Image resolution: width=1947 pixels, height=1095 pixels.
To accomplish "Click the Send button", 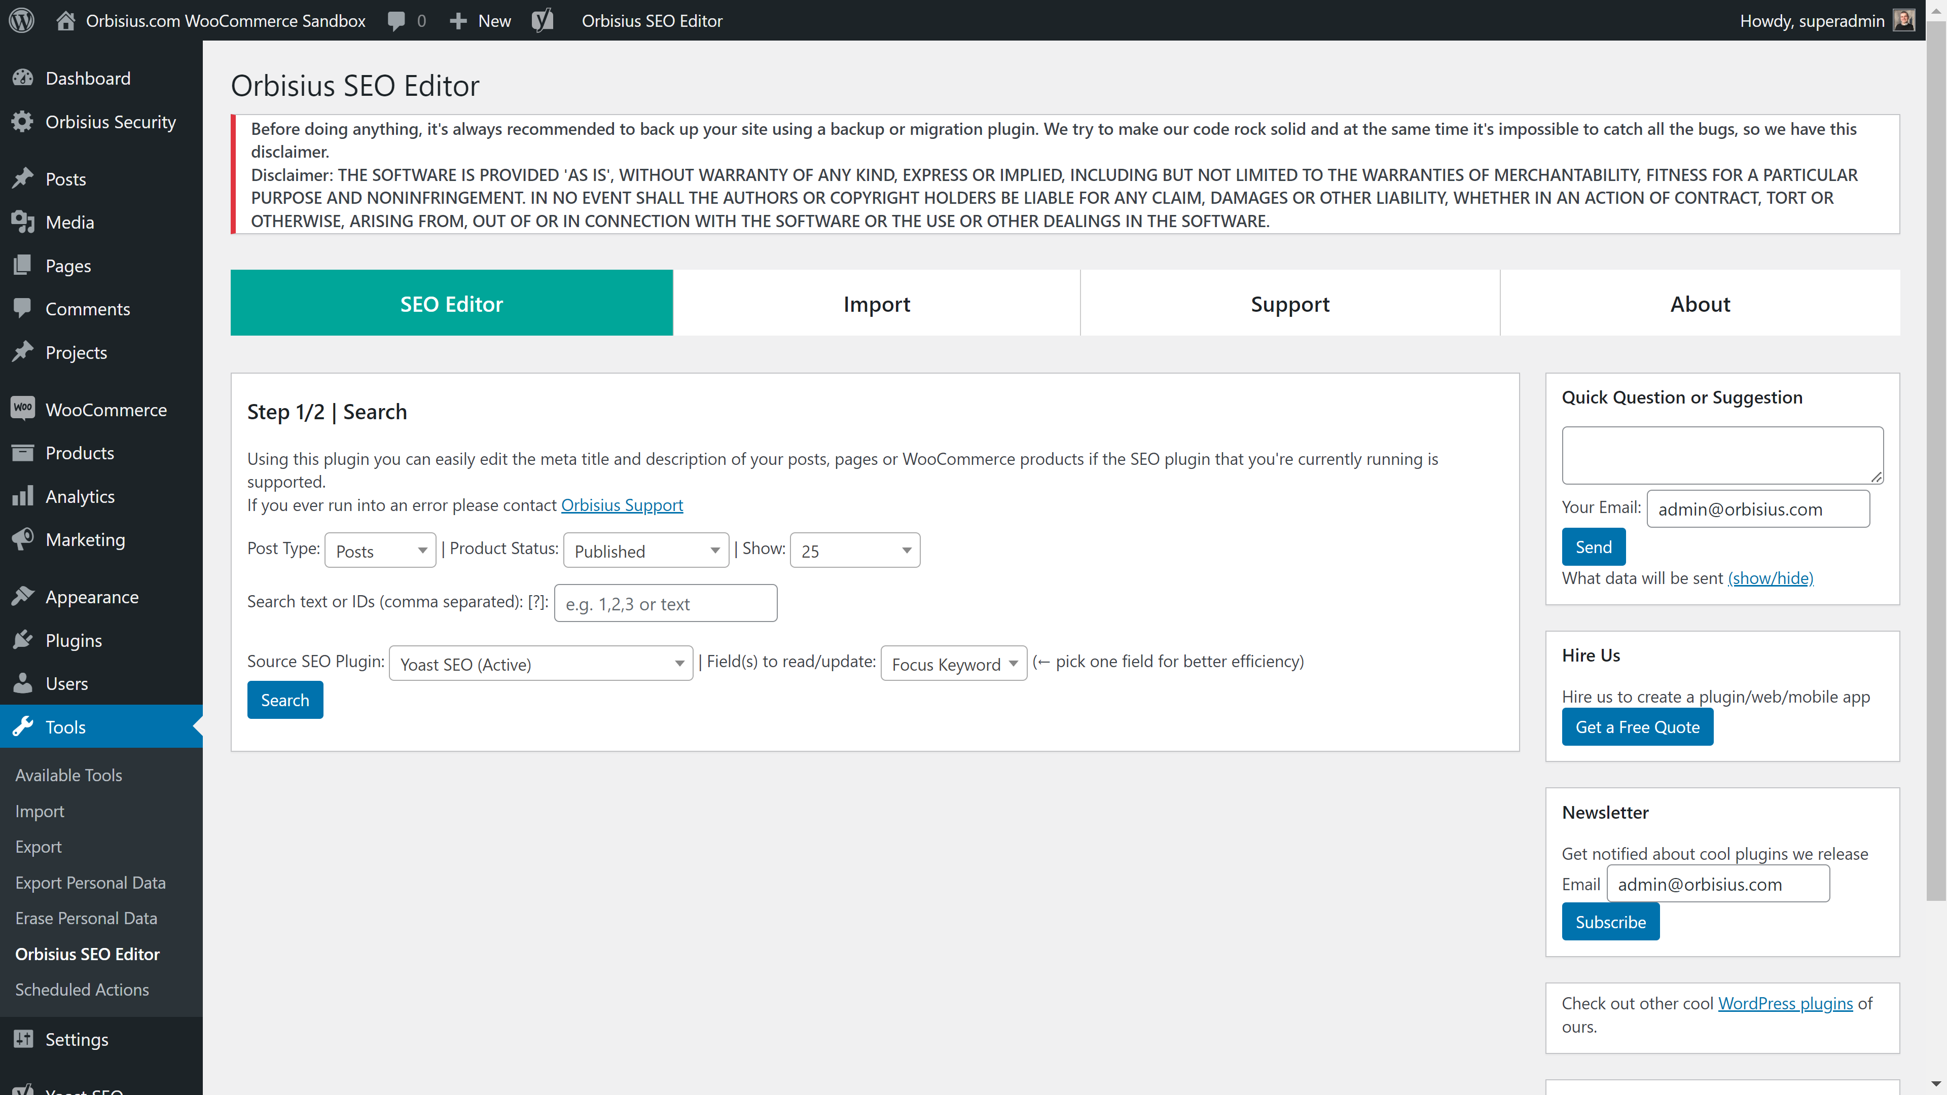I will tap(1593, 546).
